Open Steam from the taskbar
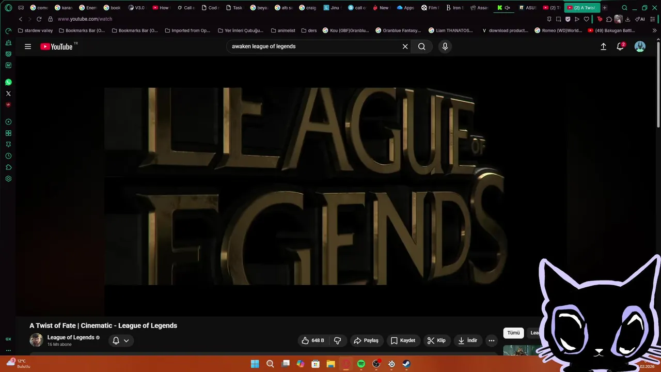 point(406,364)
